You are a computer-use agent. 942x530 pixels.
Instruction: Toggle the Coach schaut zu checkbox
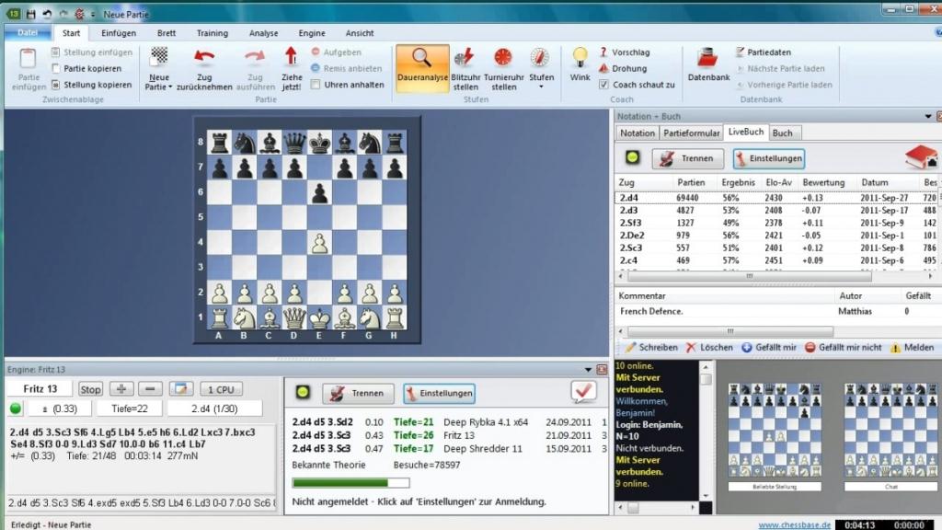[604, 85]
